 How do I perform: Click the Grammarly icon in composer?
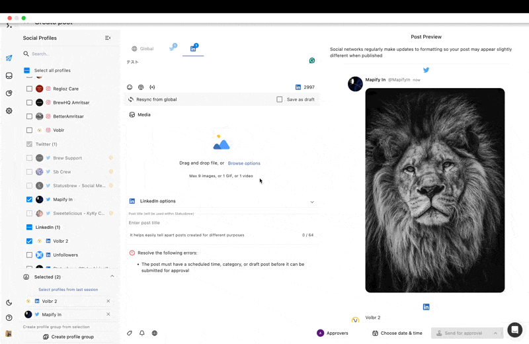click(x=312, y=60)
